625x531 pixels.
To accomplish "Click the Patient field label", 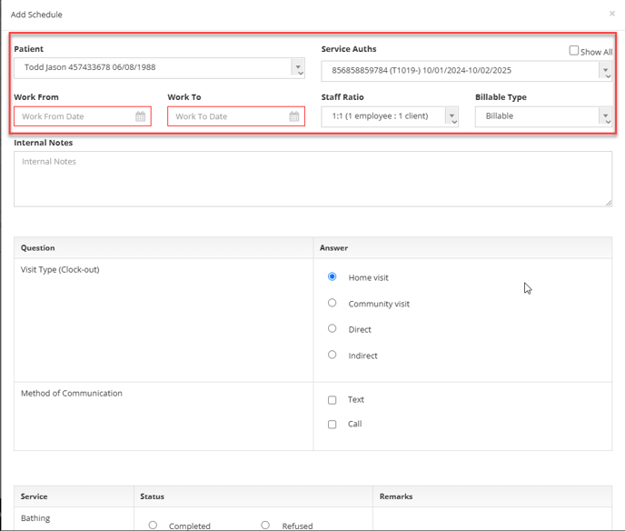I will (x=29, y=49).
